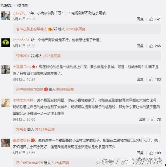Viewport: 166px width, 167px height.
Task: Open replier link 奋斗在路上的常德人
Action: [32, 29]
